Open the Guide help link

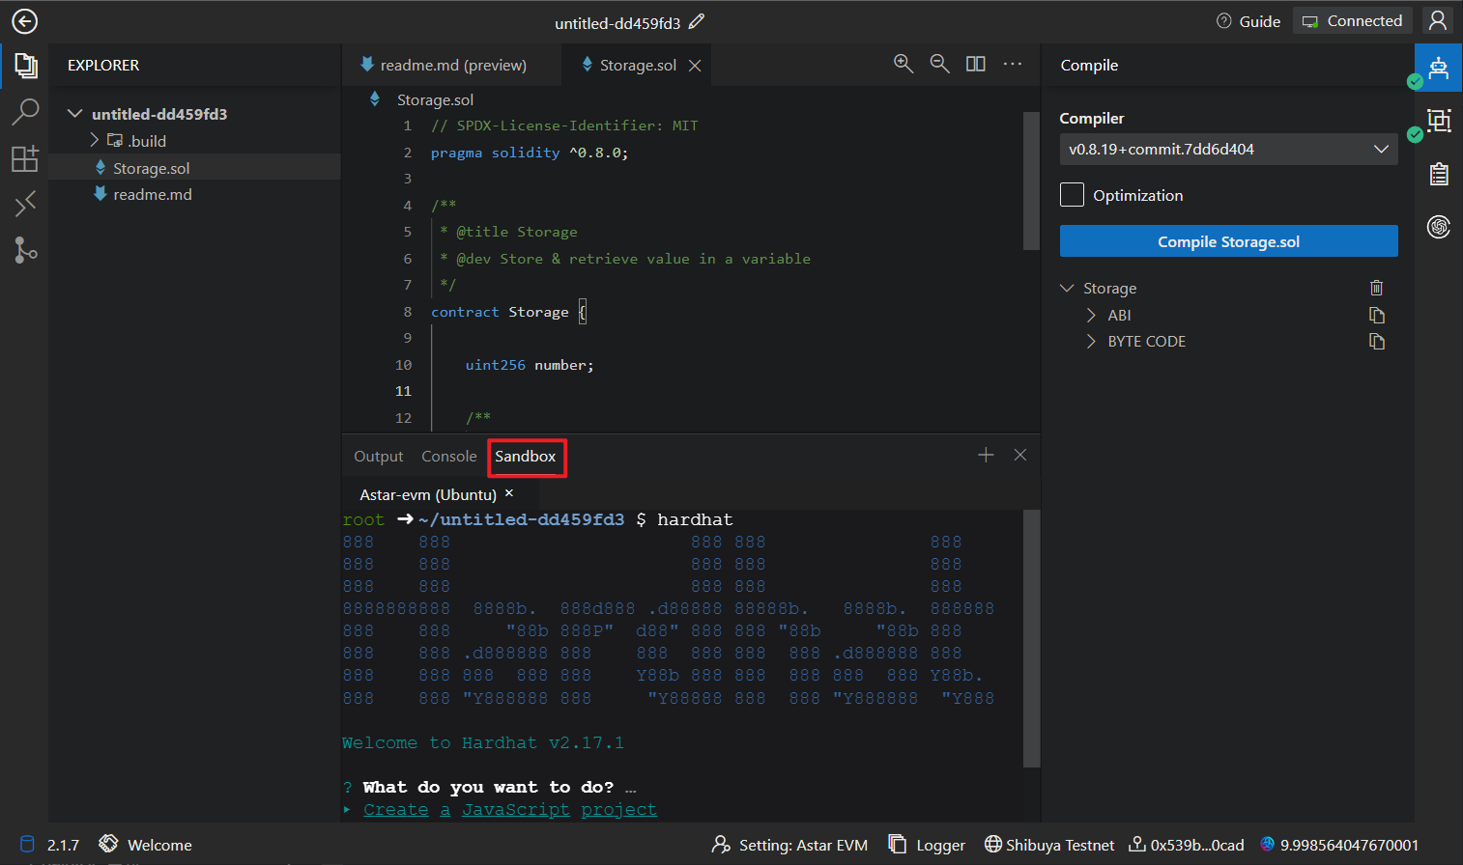pos(1248,21)
